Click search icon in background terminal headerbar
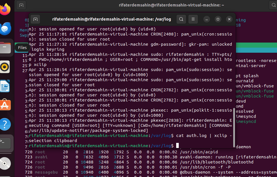The width and height of the screenshot is (277, 177). coord(273,5)
